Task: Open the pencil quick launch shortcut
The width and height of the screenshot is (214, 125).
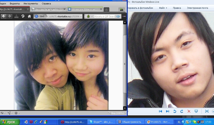Action: [41, 122]
